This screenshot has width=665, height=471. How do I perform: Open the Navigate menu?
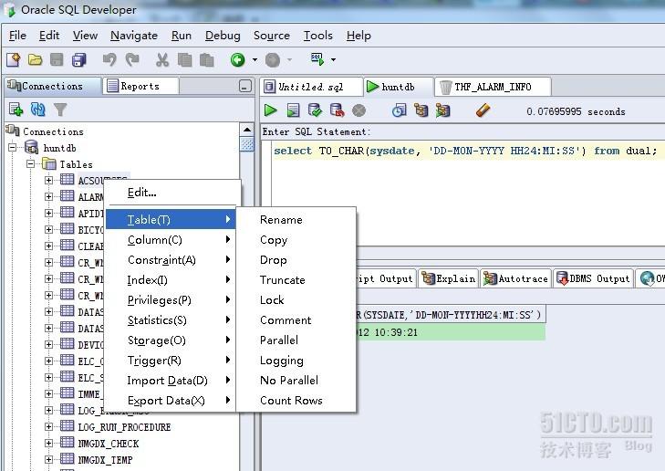click(133, 36)
